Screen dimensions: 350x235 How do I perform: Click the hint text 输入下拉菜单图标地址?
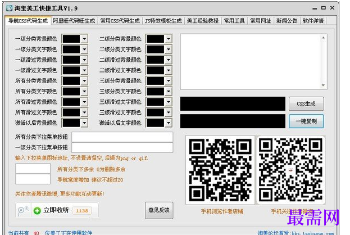point(81,158)
